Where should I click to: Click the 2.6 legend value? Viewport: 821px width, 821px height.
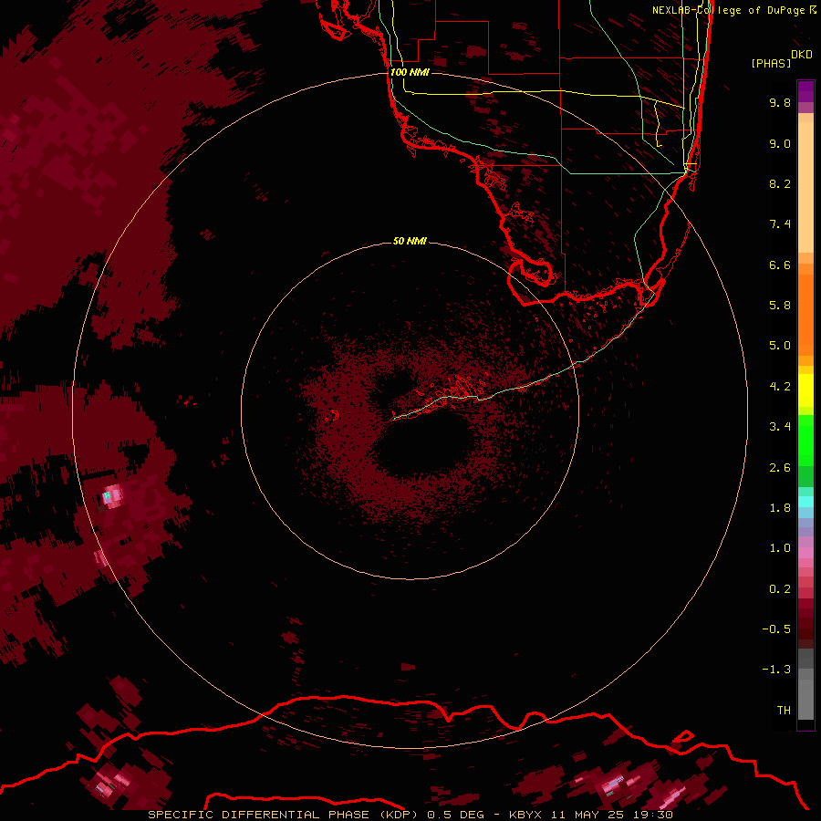click(x=780, y=468)
